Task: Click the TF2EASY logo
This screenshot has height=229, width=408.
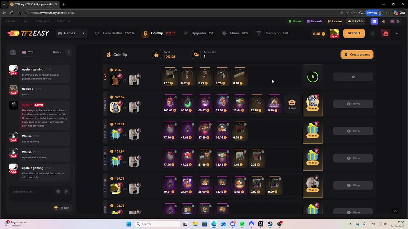Action: tap(28, 33)
